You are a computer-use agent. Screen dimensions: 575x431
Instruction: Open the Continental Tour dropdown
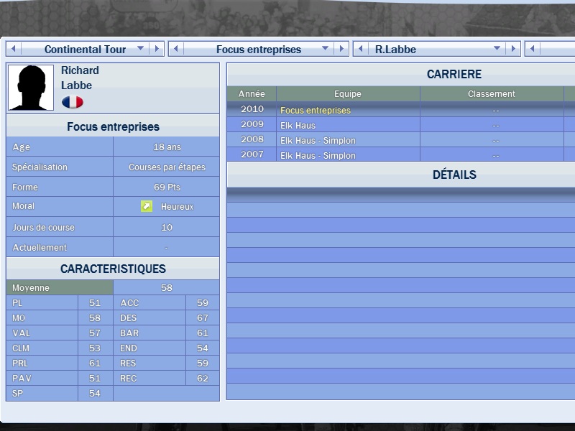(x=140, y=49)
